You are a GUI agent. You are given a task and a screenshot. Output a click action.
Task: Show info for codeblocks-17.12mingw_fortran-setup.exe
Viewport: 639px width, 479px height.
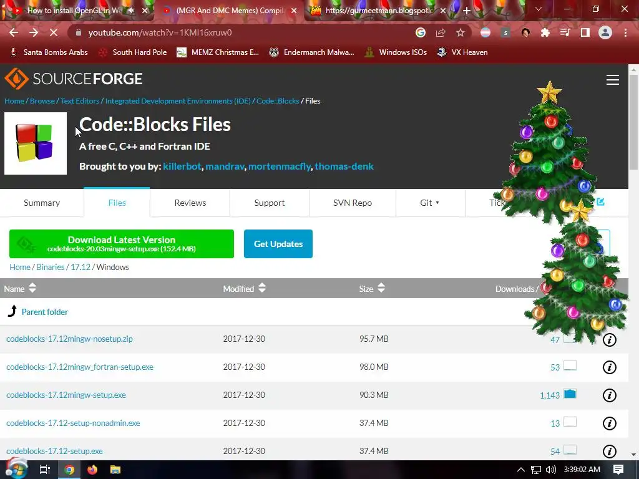click(610, 367)
